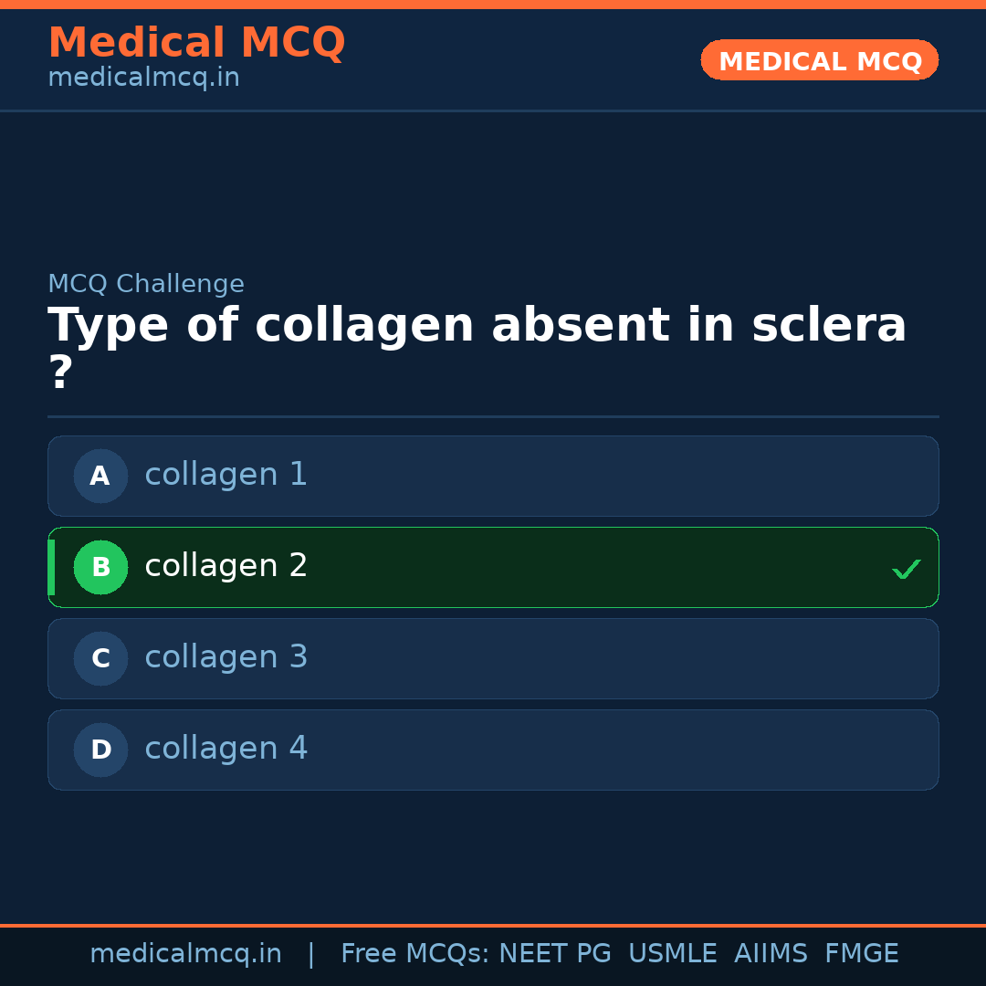Click the circular A badge icon
Screen dimensions: 986x986
point(100,476)
